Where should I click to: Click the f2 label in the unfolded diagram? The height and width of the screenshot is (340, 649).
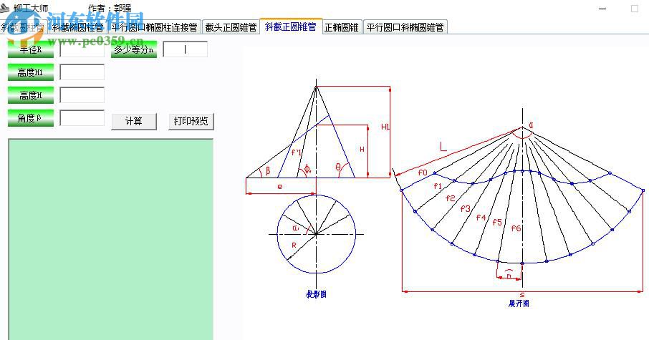(x=451, y=198)
